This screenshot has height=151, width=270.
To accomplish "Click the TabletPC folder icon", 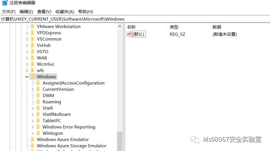I will (38, 120).
